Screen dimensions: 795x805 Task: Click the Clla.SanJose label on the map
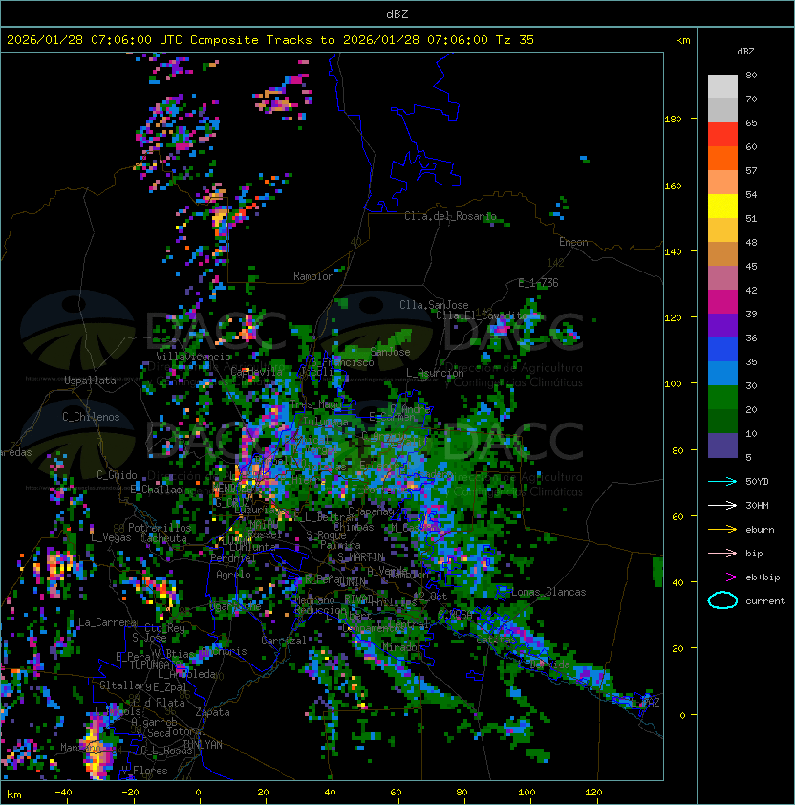click(x=434, y=305)
